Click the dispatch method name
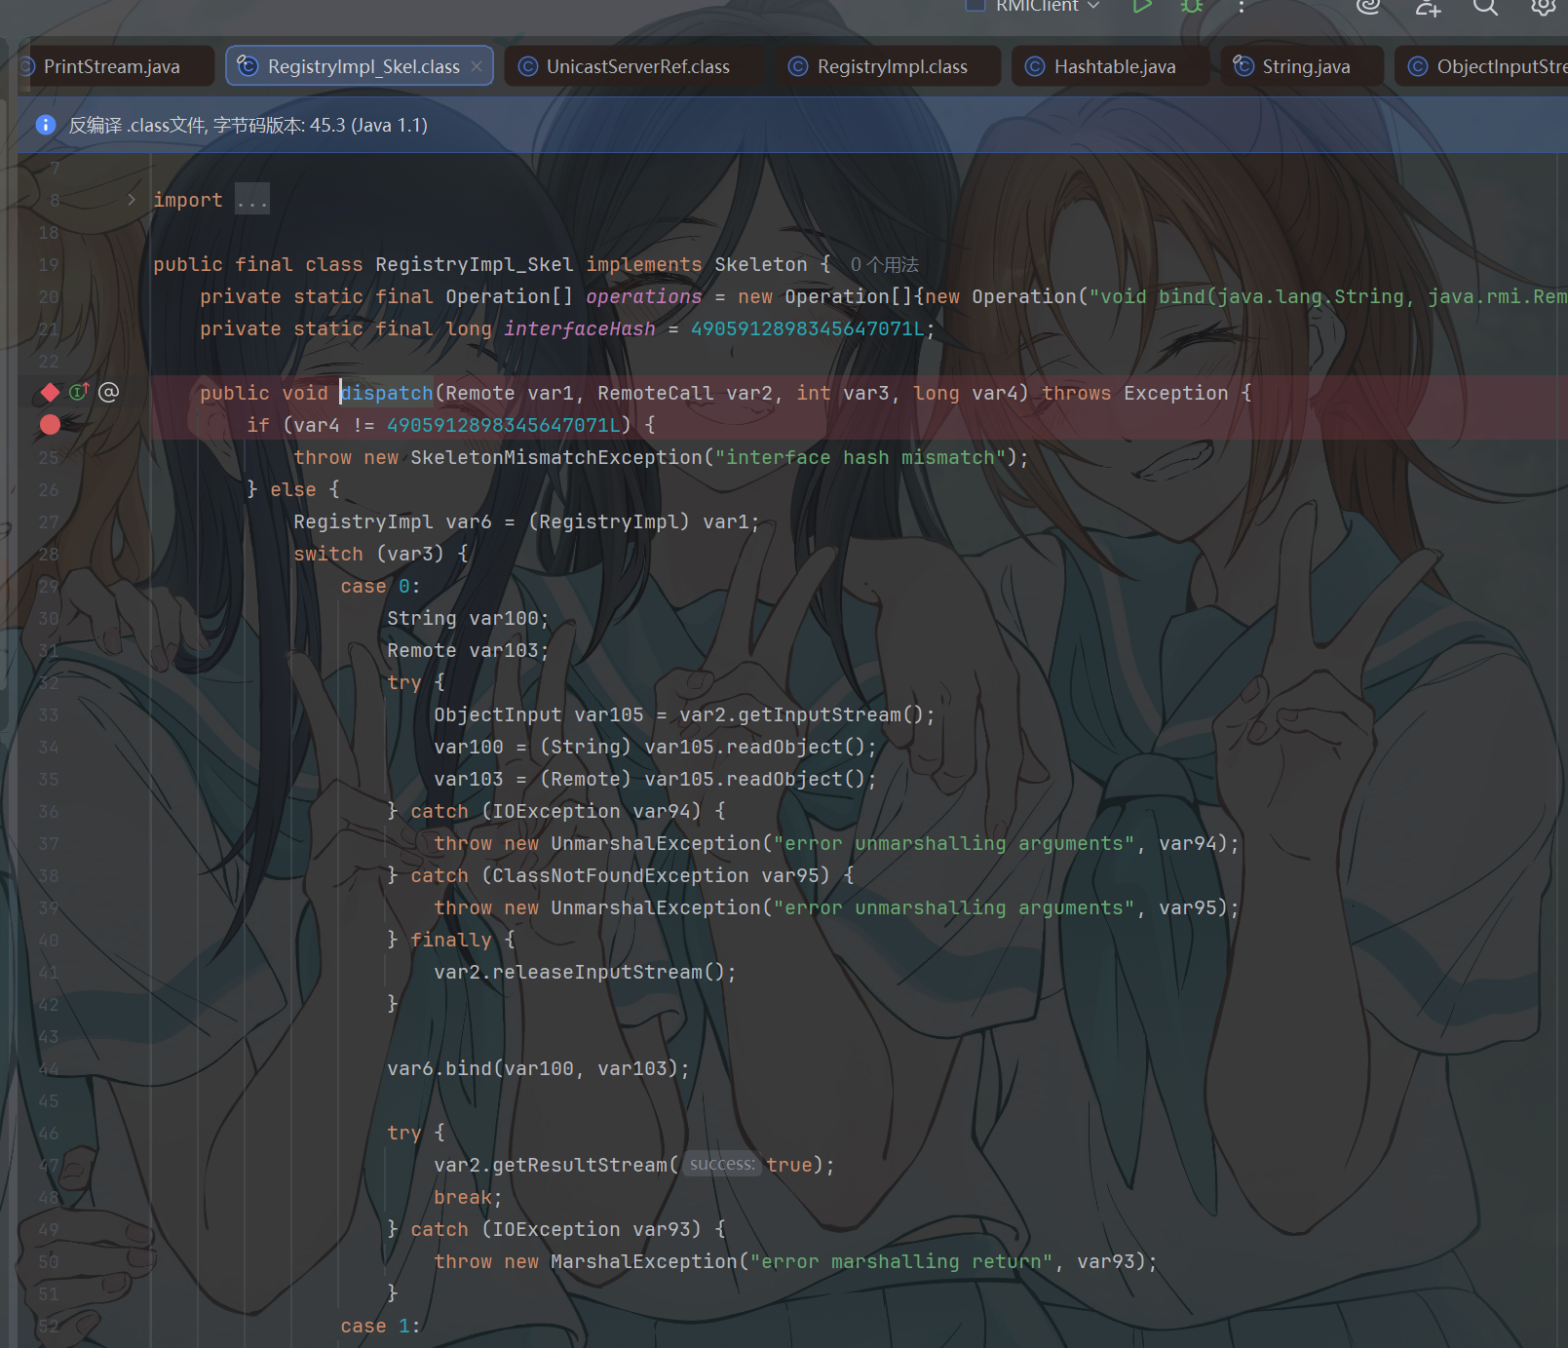The width and height of the screenshot is (1568, 1348). point(387,393)
